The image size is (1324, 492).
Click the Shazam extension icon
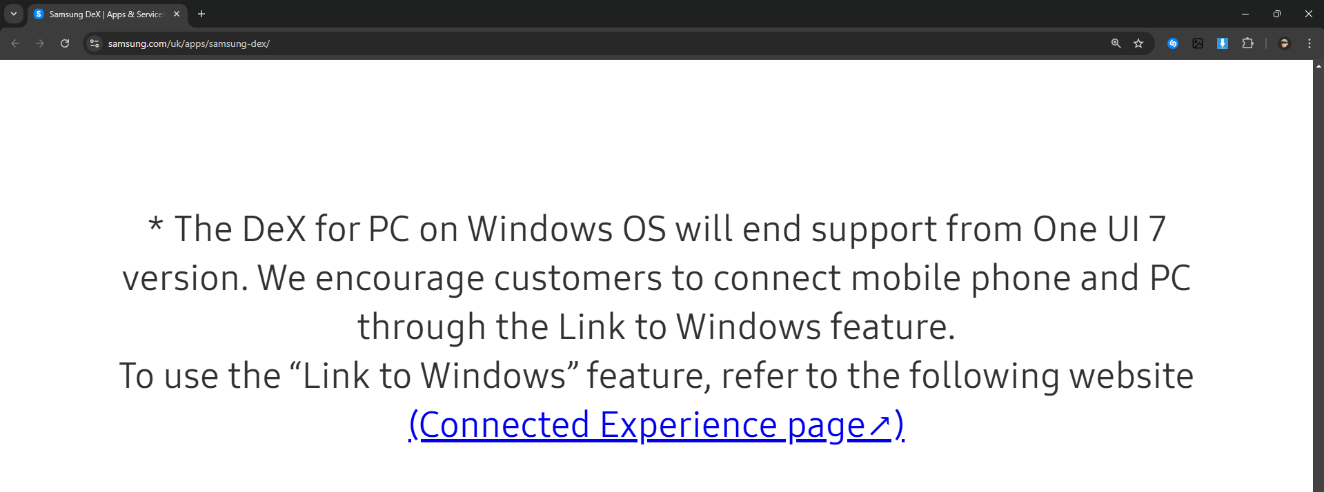pyautogui.click(x=1172, y=43)
